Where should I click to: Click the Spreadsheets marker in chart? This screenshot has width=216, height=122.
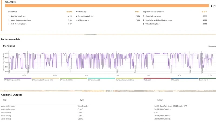(135, 69)
